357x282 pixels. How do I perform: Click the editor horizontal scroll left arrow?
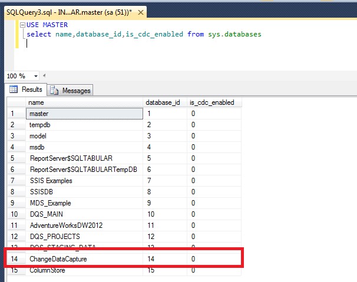click(x=45, y=76)
